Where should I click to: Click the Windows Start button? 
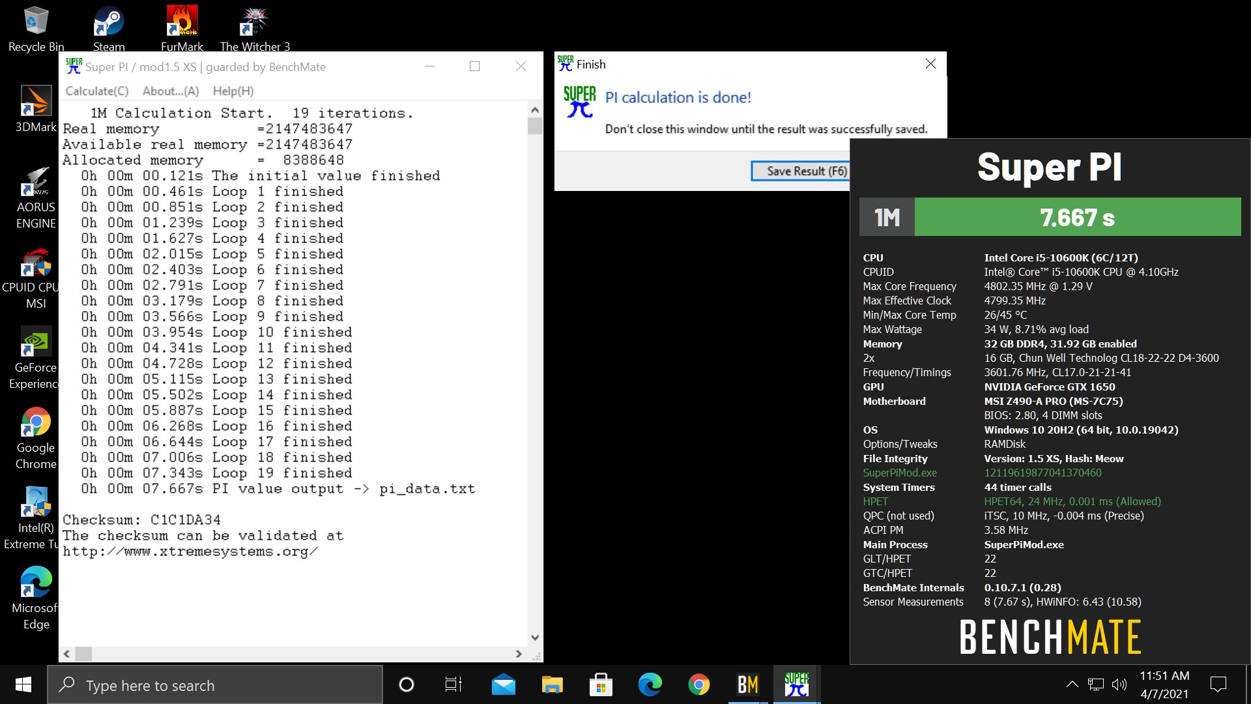coord(23,684)
